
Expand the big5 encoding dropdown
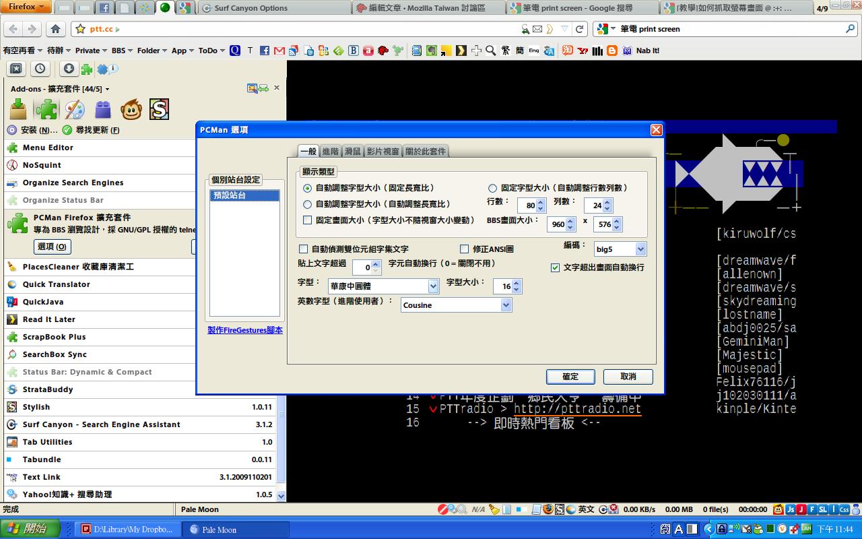pos(640,249)
